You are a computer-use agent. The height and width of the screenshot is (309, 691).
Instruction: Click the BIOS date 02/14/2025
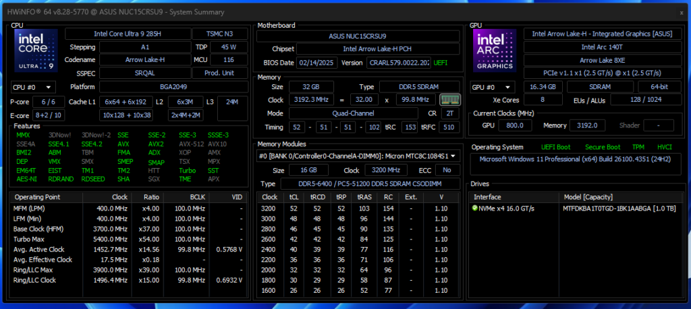[x=316, y=63]
